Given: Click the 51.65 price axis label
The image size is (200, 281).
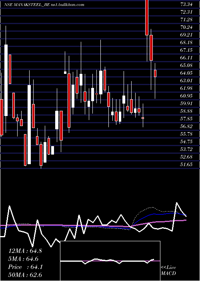Looking at the screenshot, I should 186,164.
